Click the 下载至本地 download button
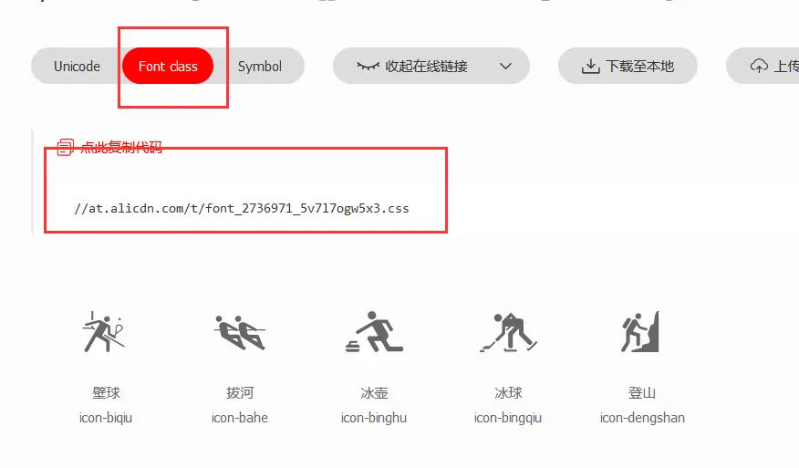 tap(628, 67)
